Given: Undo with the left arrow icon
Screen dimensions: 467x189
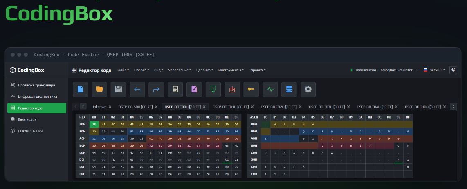Looking at the screenshot, I should (137, 89).
